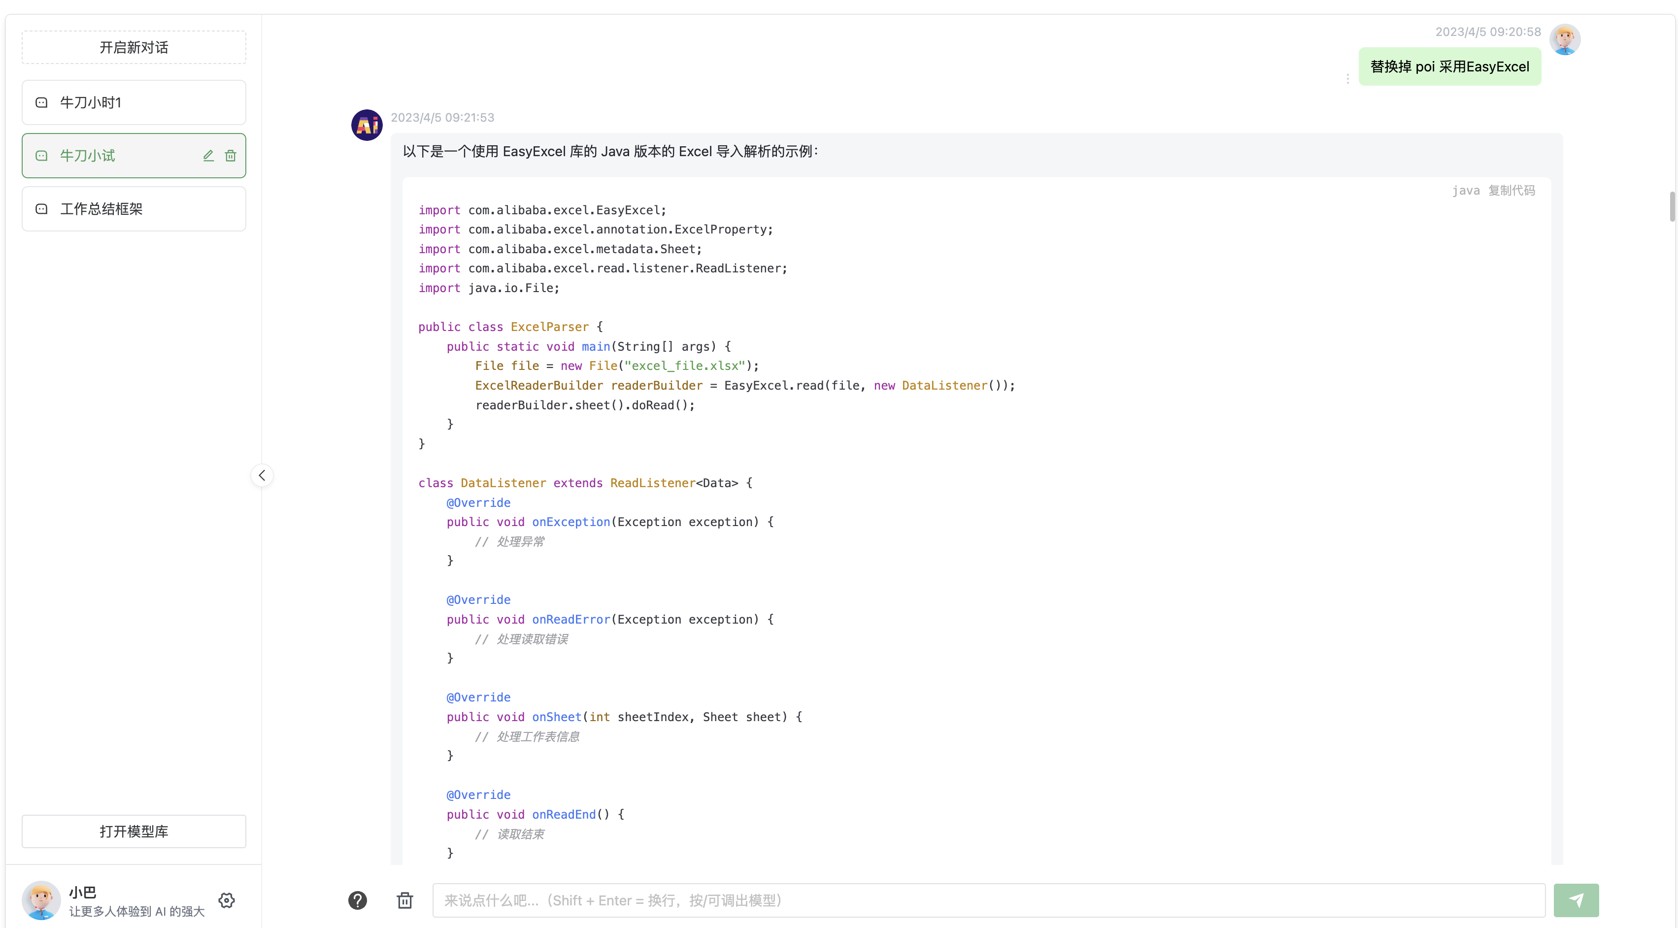Click the onReadEnd method line
This screenshot has height=928, width=1678.
pos(535,815)
